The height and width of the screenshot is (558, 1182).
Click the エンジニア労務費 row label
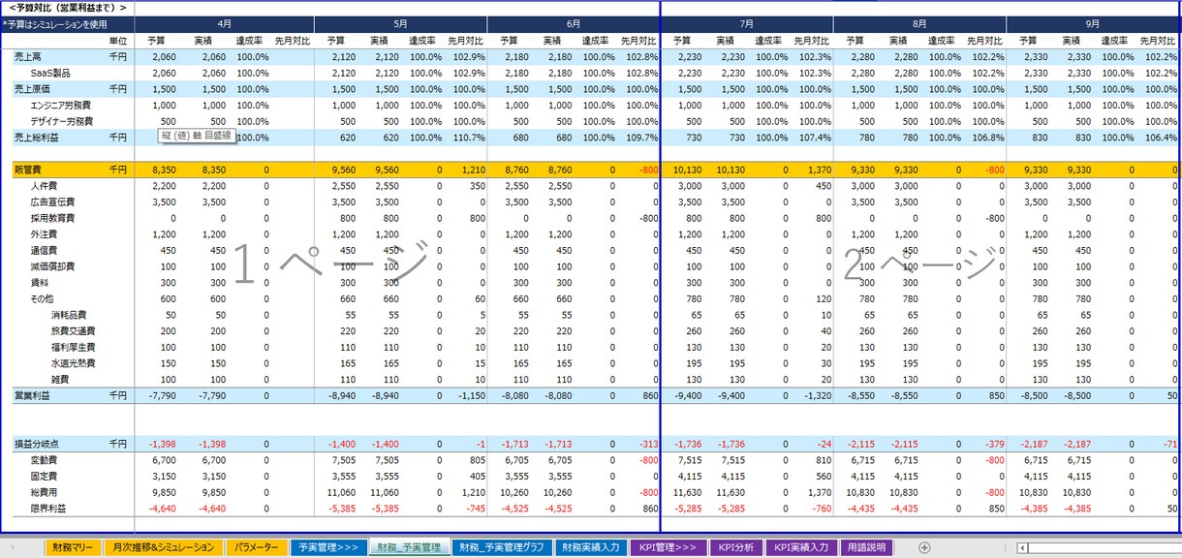(61, 105)
